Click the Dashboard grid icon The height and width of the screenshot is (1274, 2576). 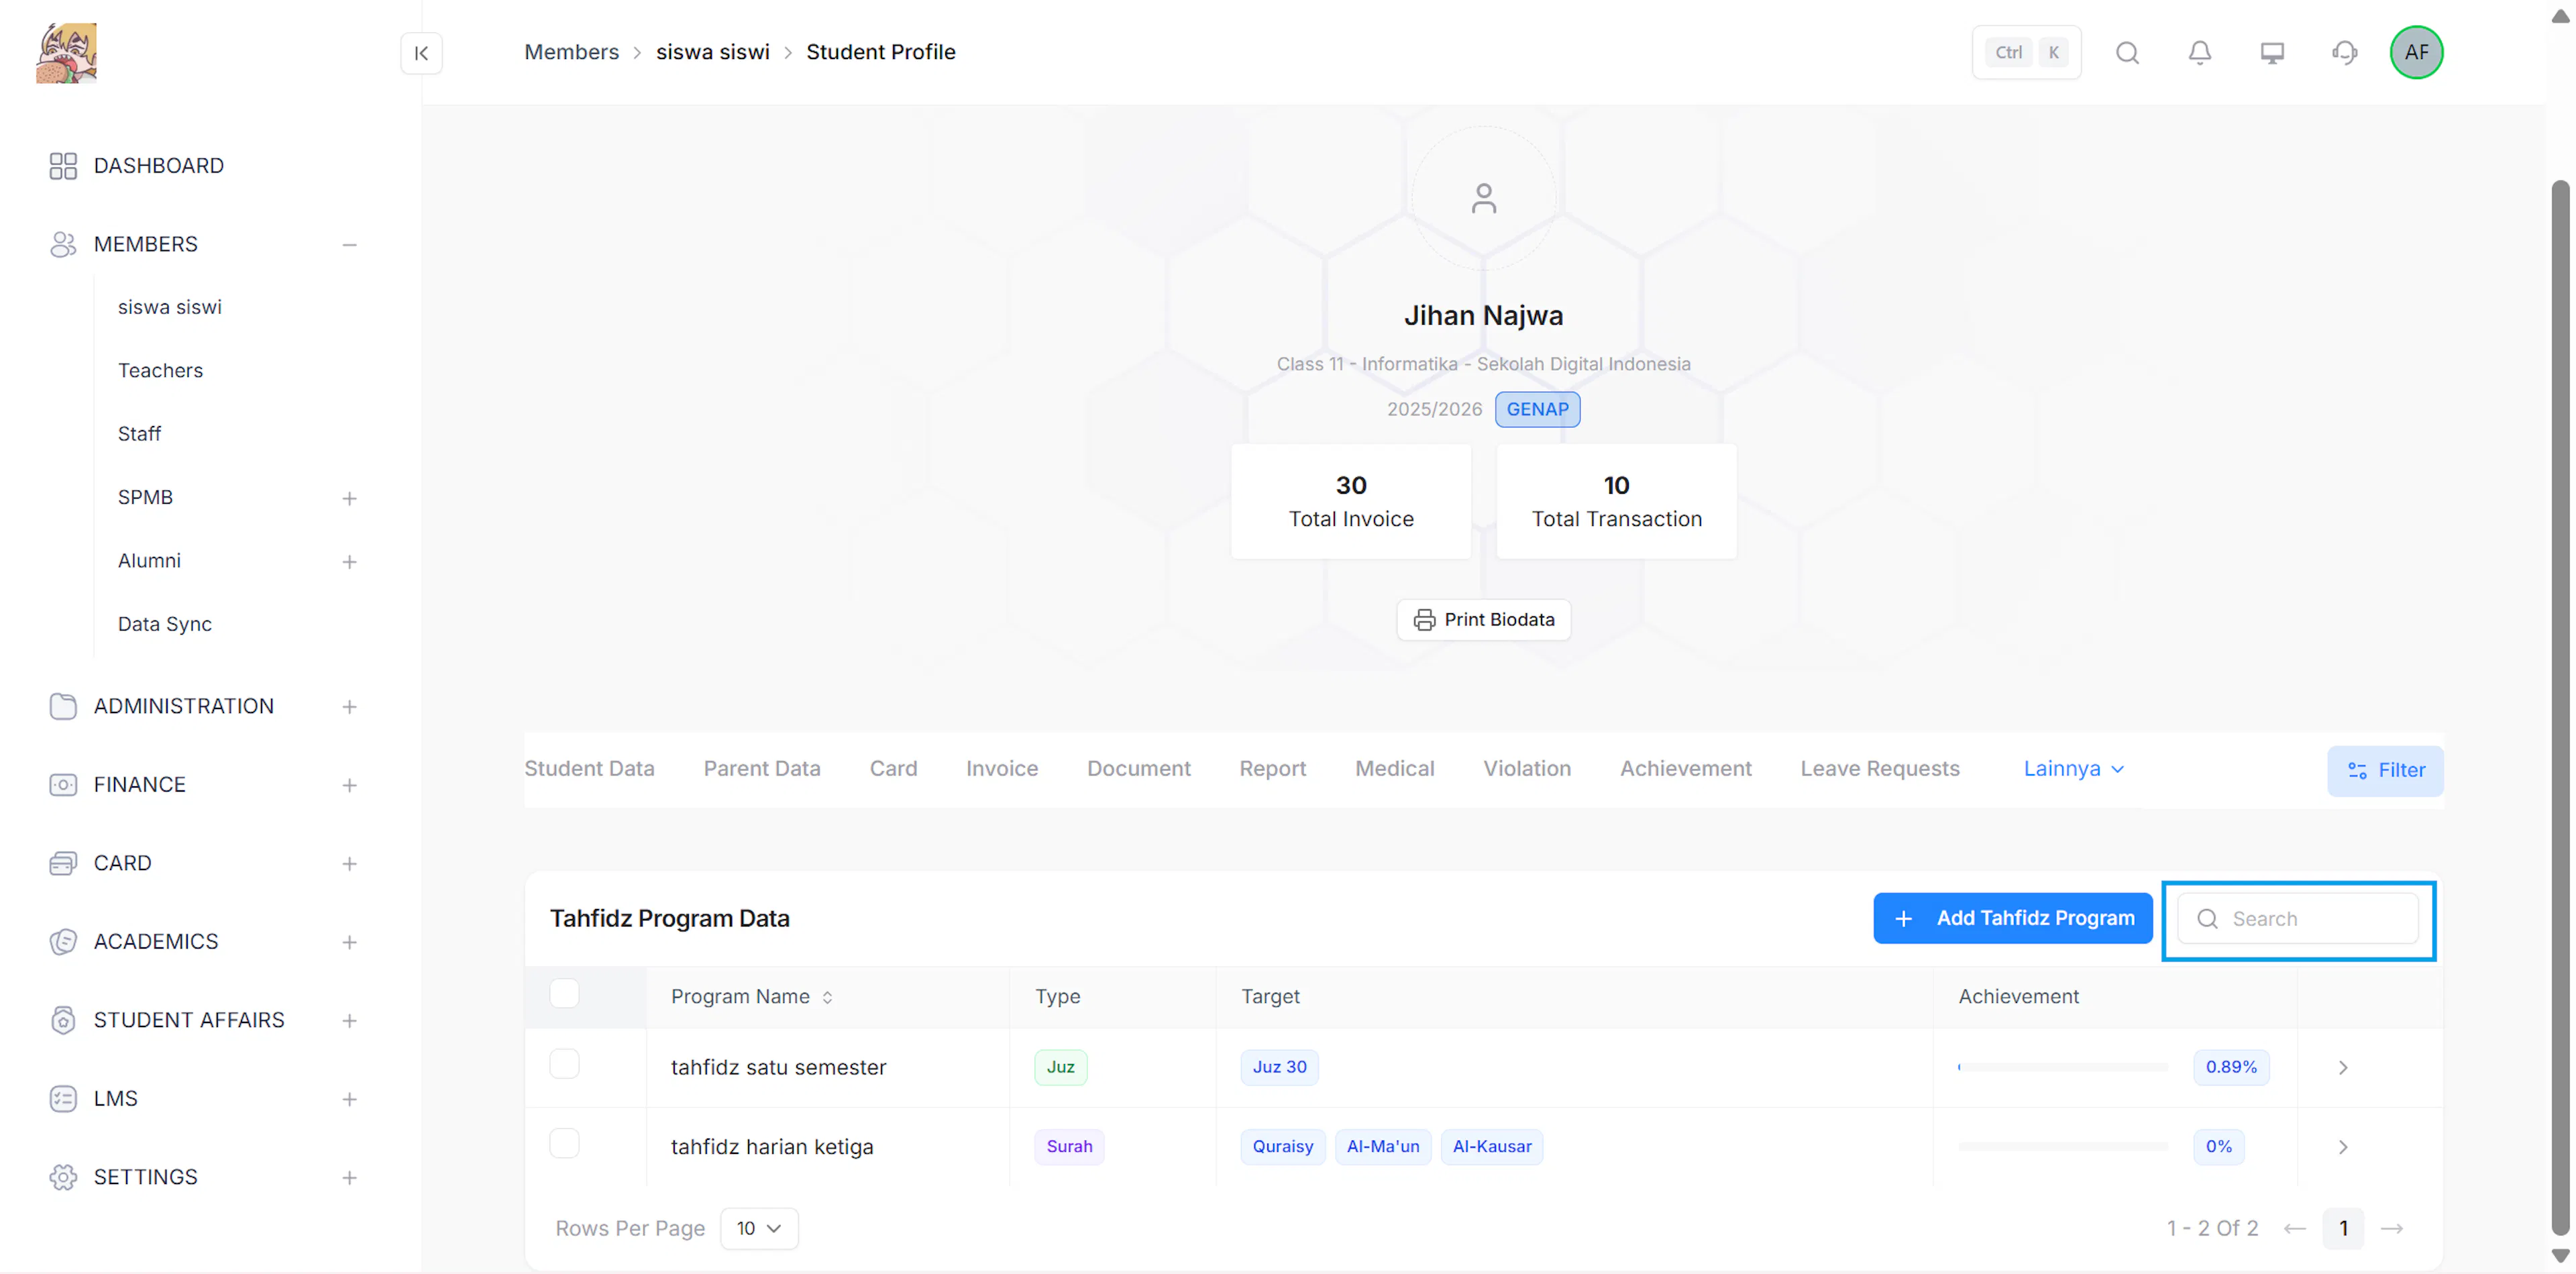[x=63, y=166]
